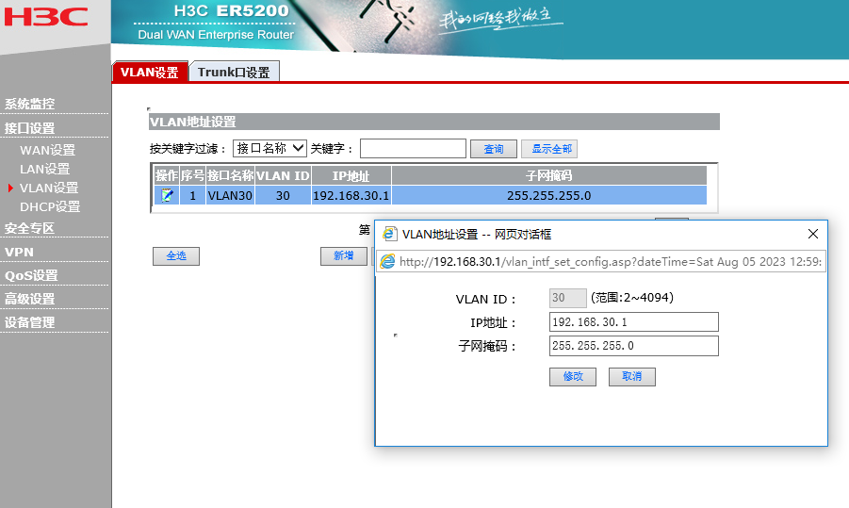Open 设备管理 in the sidebar

point(30,322)
